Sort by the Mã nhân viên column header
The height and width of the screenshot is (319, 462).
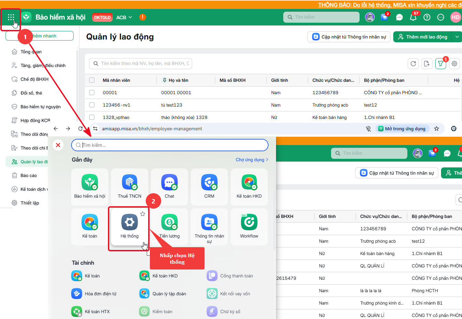pos(117,80)
